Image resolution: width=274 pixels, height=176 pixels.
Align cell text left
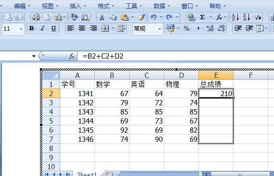tap(71, 28)
